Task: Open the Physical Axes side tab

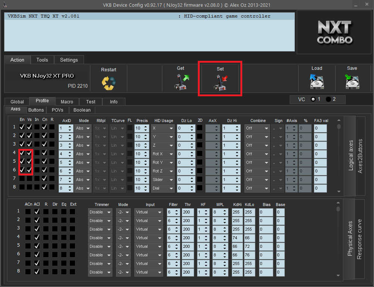Action: click(x=350, y=238)
